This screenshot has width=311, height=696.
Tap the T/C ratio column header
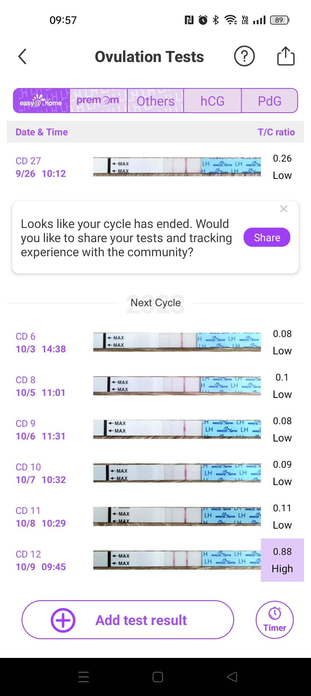[276, 132]
